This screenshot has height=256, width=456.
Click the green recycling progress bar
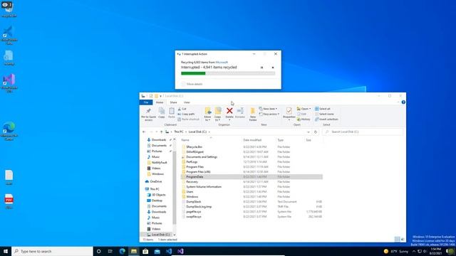[228, 73]
